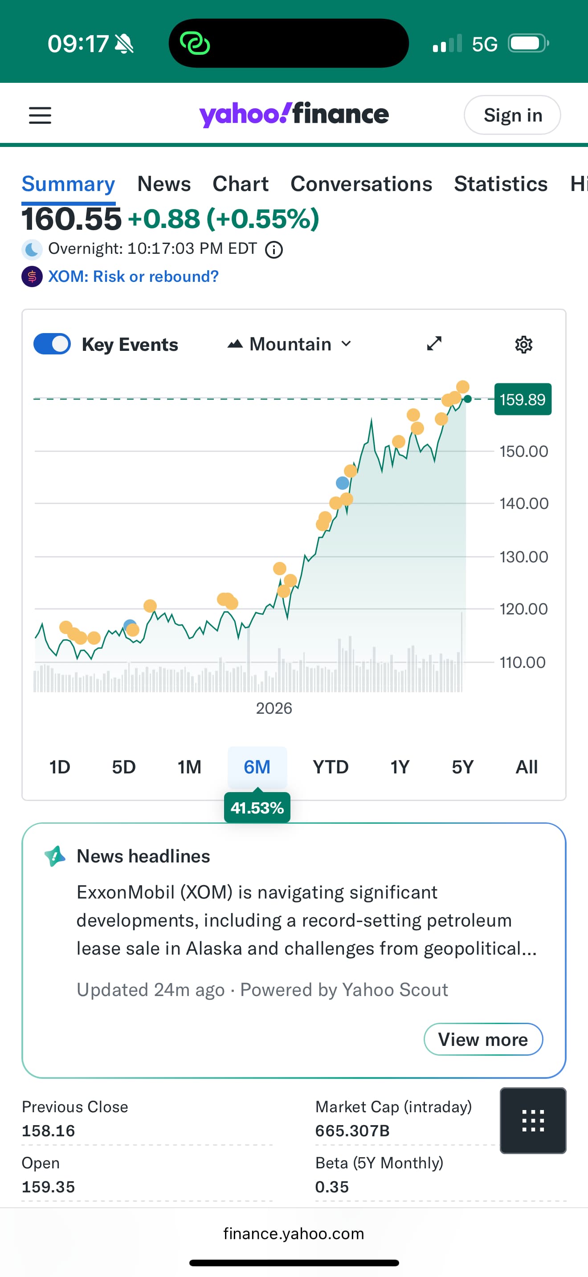588x1277 pixels.
Task: Select the 6M chart range
Action: [257, 767]
